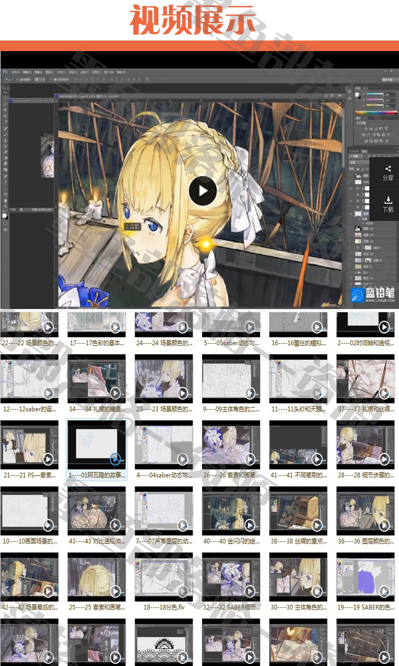Viewport: 399px width, 666px height.
Task: Select file name 25----25 套索和画笔
Action: click(x=96, y=607)
